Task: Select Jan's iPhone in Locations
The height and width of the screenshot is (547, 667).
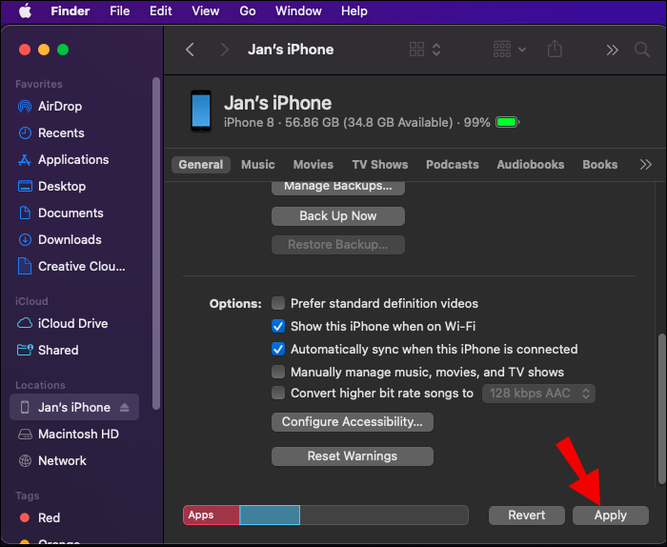Action: (74, 407)
